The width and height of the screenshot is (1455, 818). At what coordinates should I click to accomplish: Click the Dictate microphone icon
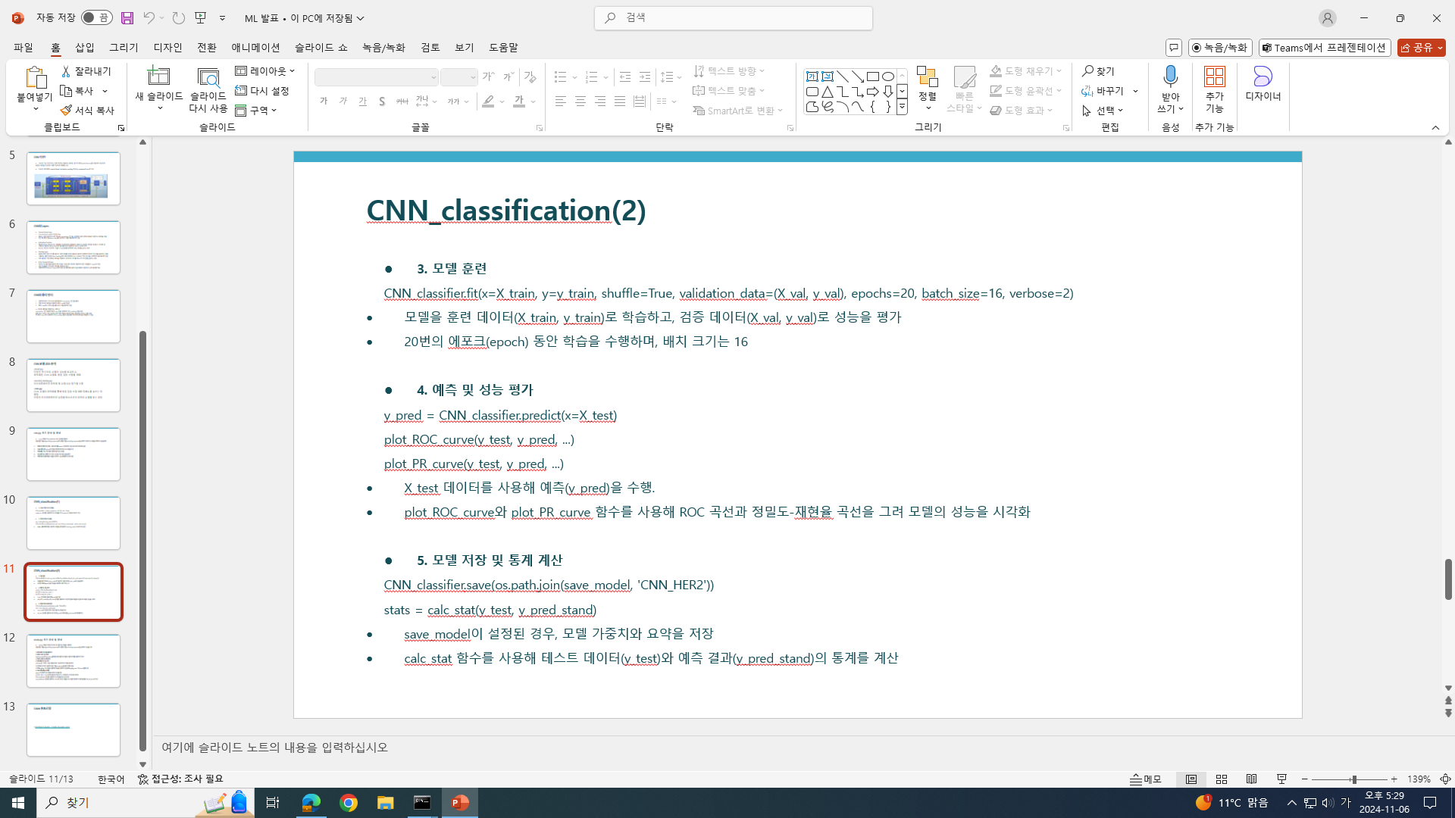pos(1170,76)
